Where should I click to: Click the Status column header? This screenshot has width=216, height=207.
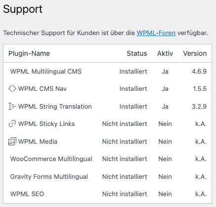[137, 53]
